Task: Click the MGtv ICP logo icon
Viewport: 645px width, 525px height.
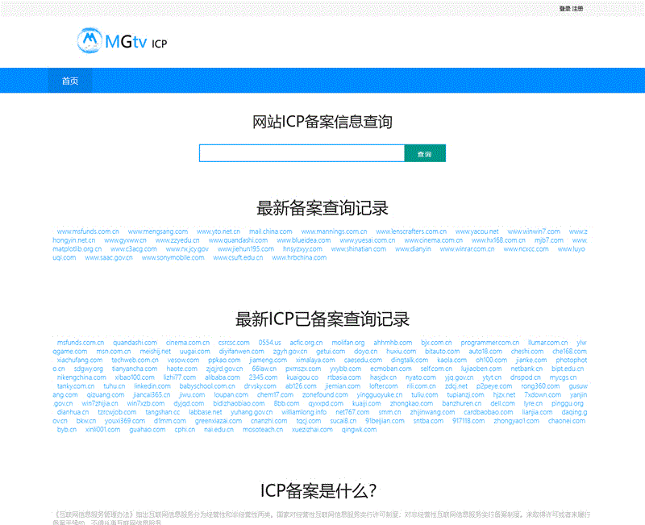Action: (x=89, y=40)
